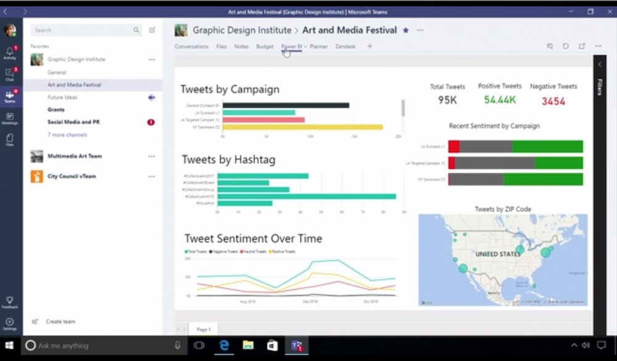Open Action Center notification icon
The height and width of the screenshot is (361, 617).
point(601,345)
